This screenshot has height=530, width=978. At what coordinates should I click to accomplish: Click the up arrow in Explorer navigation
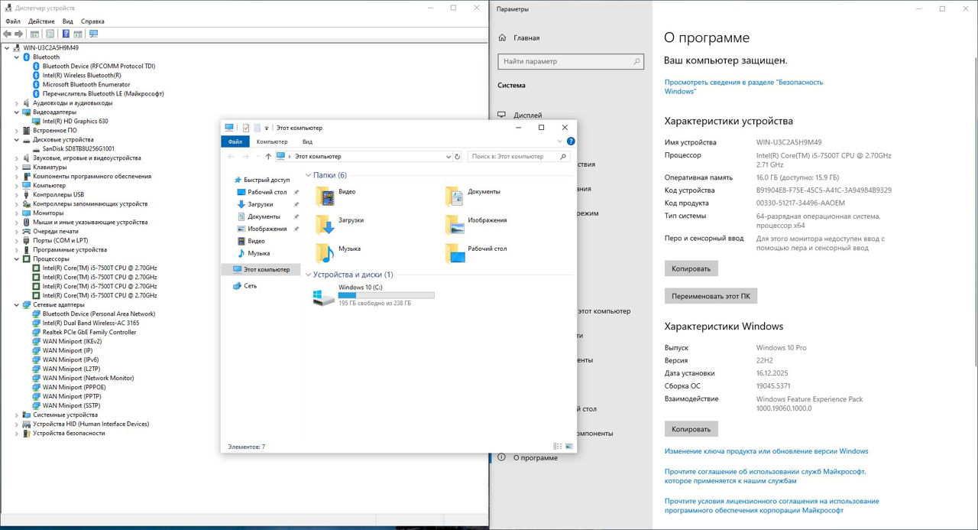pyautogui.click(x=268, y=156)
